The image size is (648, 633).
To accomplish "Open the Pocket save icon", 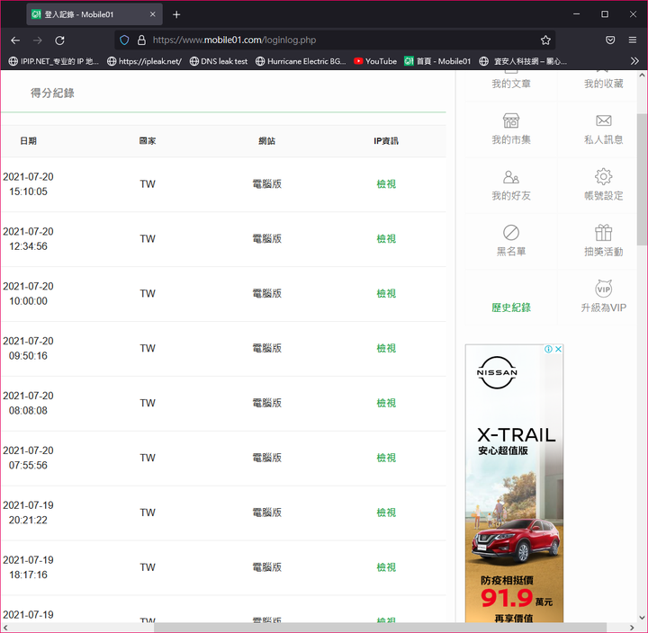I will pos(610,40).
